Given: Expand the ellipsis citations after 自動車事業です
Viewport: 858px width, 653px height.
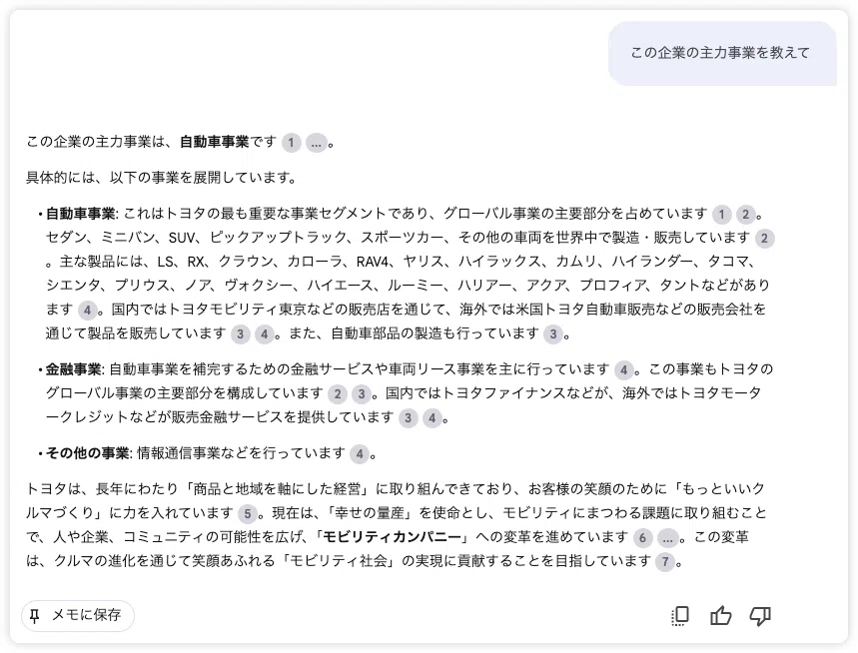Looking at the screenshot, I should 316,144.
